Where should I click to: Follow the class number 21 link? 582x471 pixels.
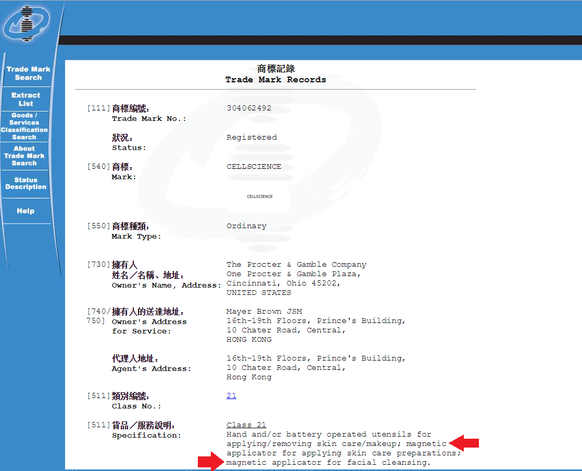click(231, 395)
